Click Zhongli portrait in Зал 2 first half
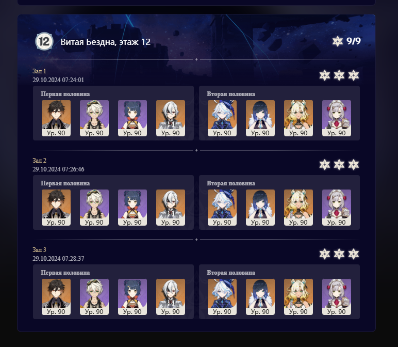 pyautogui.click(x=56, y=208)
